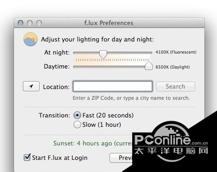Click the PConline watermark logo

click(x=171, y=142)
